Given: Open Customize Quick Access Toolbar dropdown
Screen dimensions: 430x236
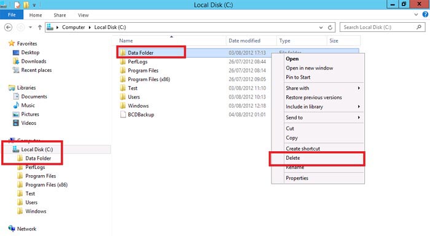Looking at the screenshot, I should coord(34,5).
